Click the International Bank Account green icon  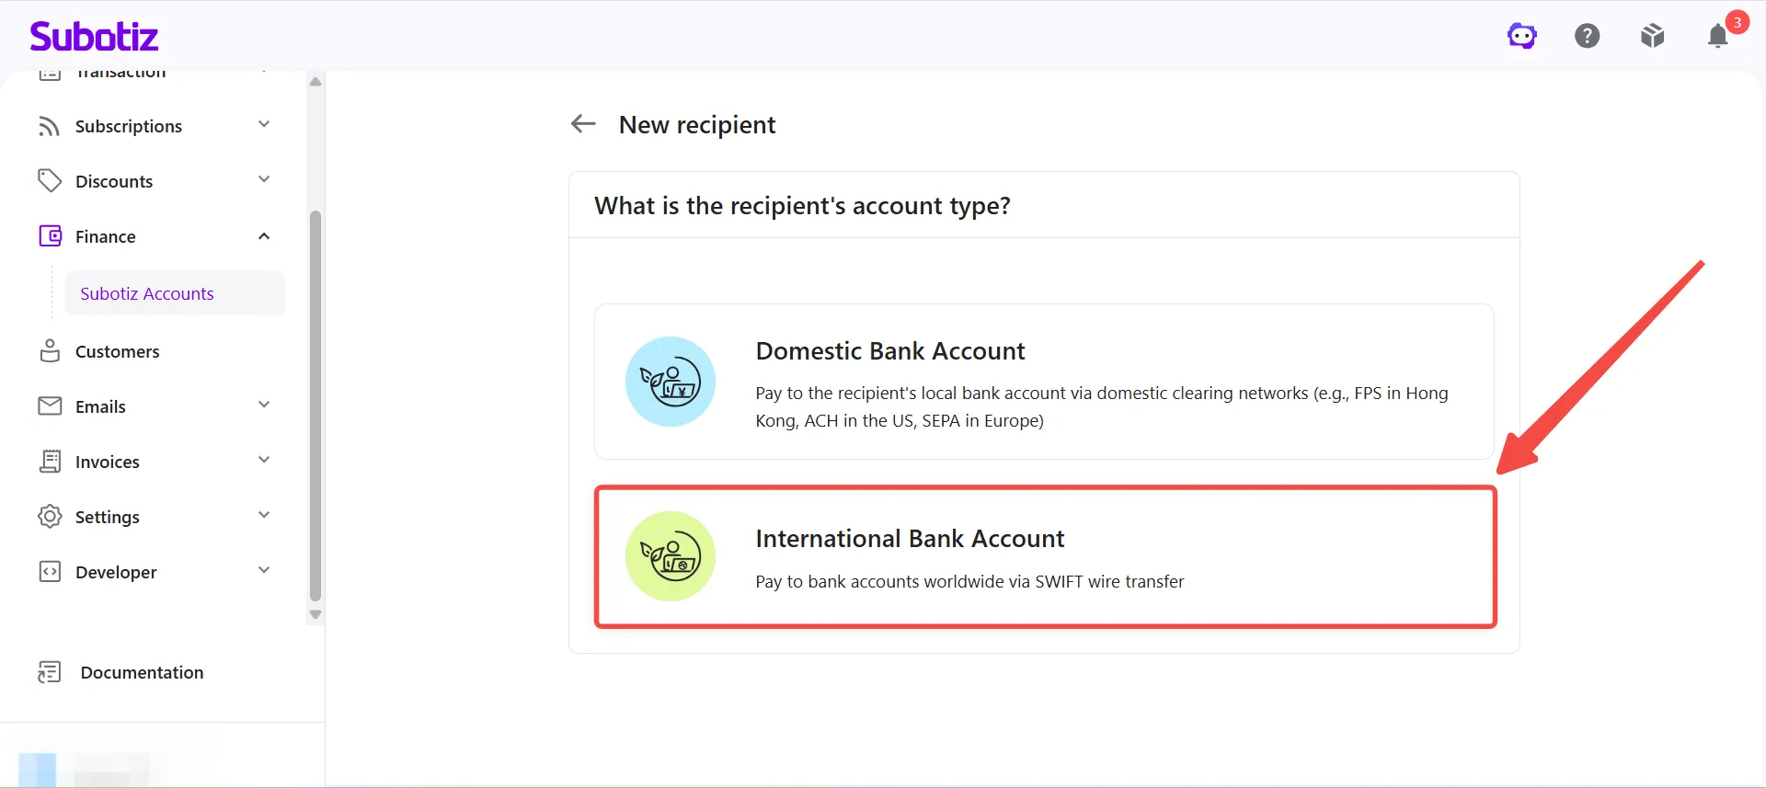click(671, 556)
